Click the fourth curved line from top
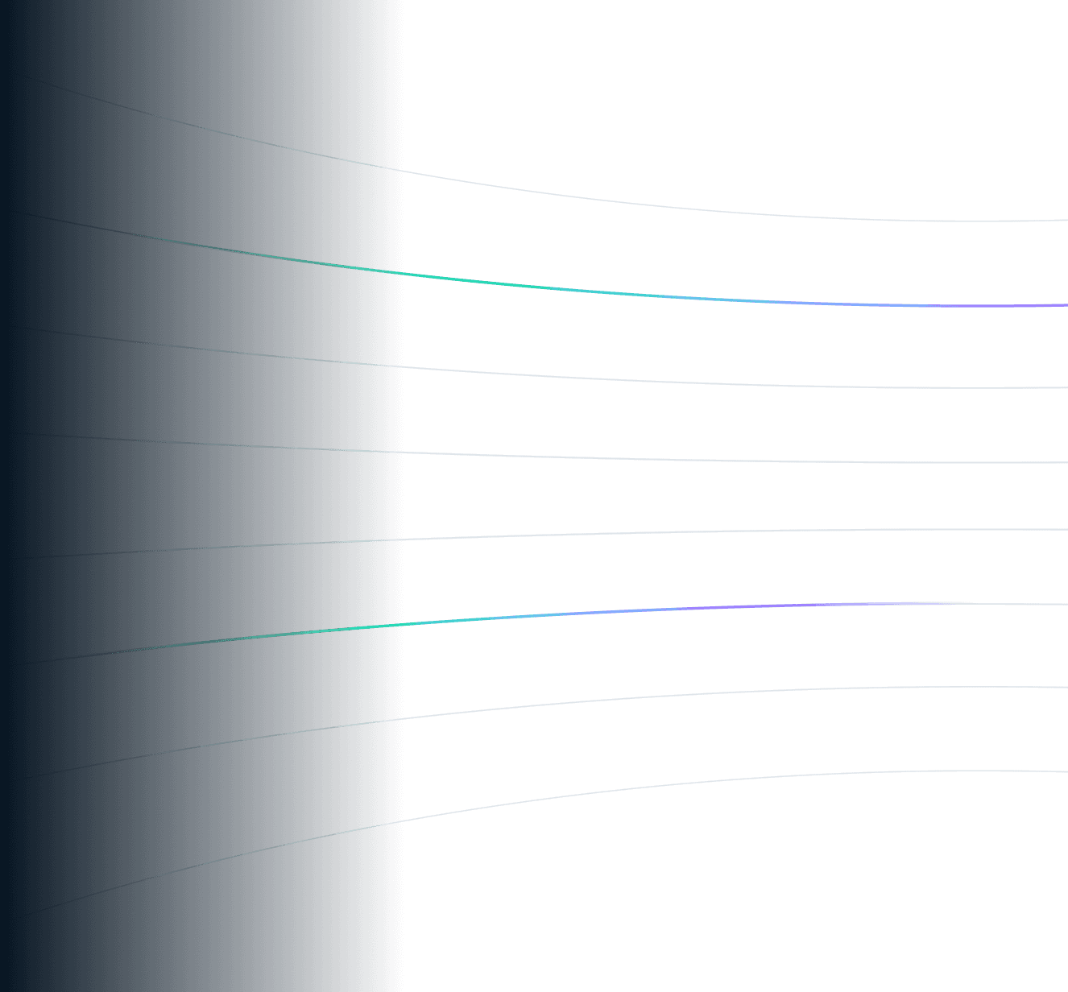This screenshot has height=992, width=1068. (644, 459)
